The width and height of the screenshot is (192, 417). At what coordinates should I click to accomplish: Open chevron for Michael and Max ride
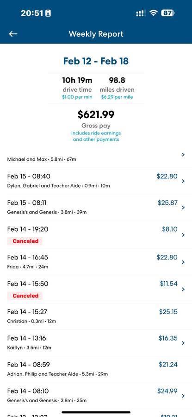click(183, 154)
